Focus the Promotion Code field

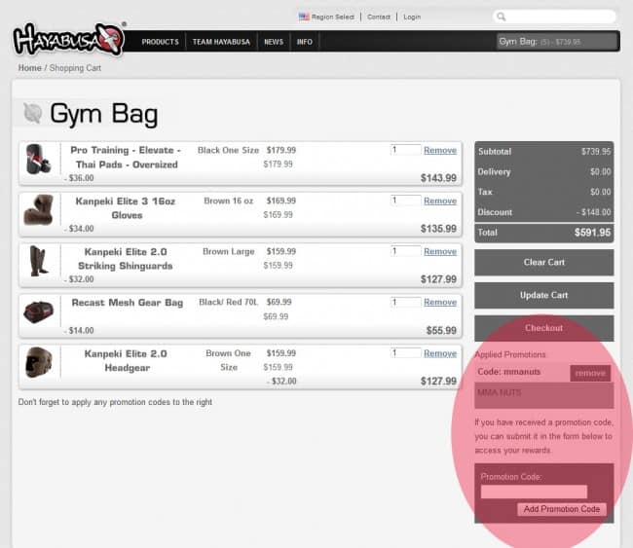534,492
